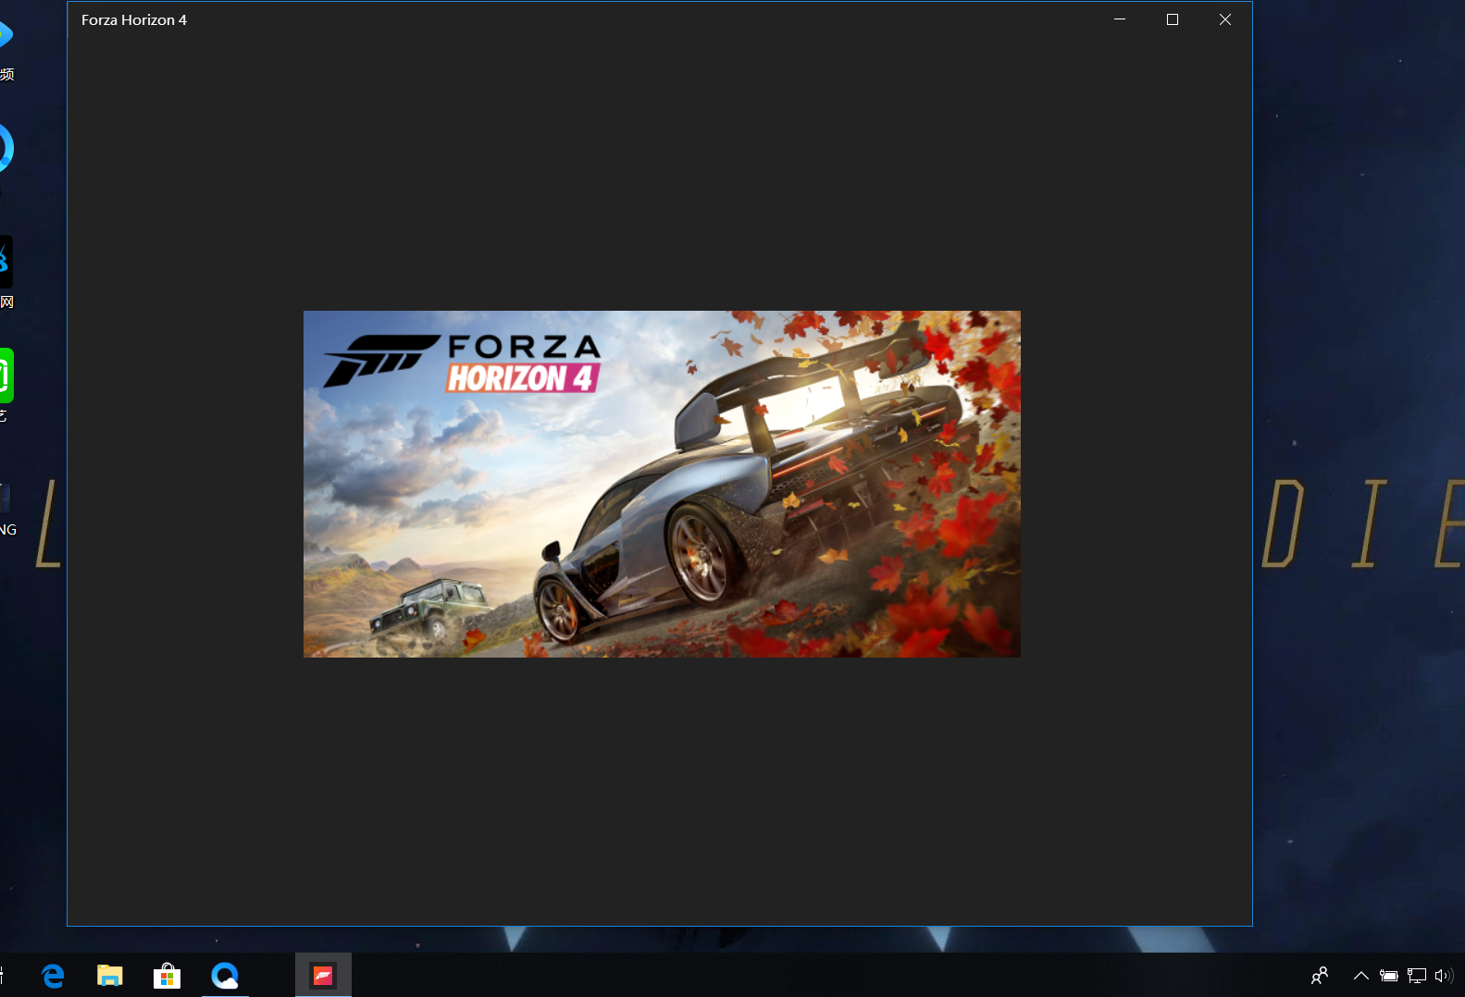Open the blue Q browser taskbar icon
Viewport: 1465px width, 997px height.
[225, 975]
